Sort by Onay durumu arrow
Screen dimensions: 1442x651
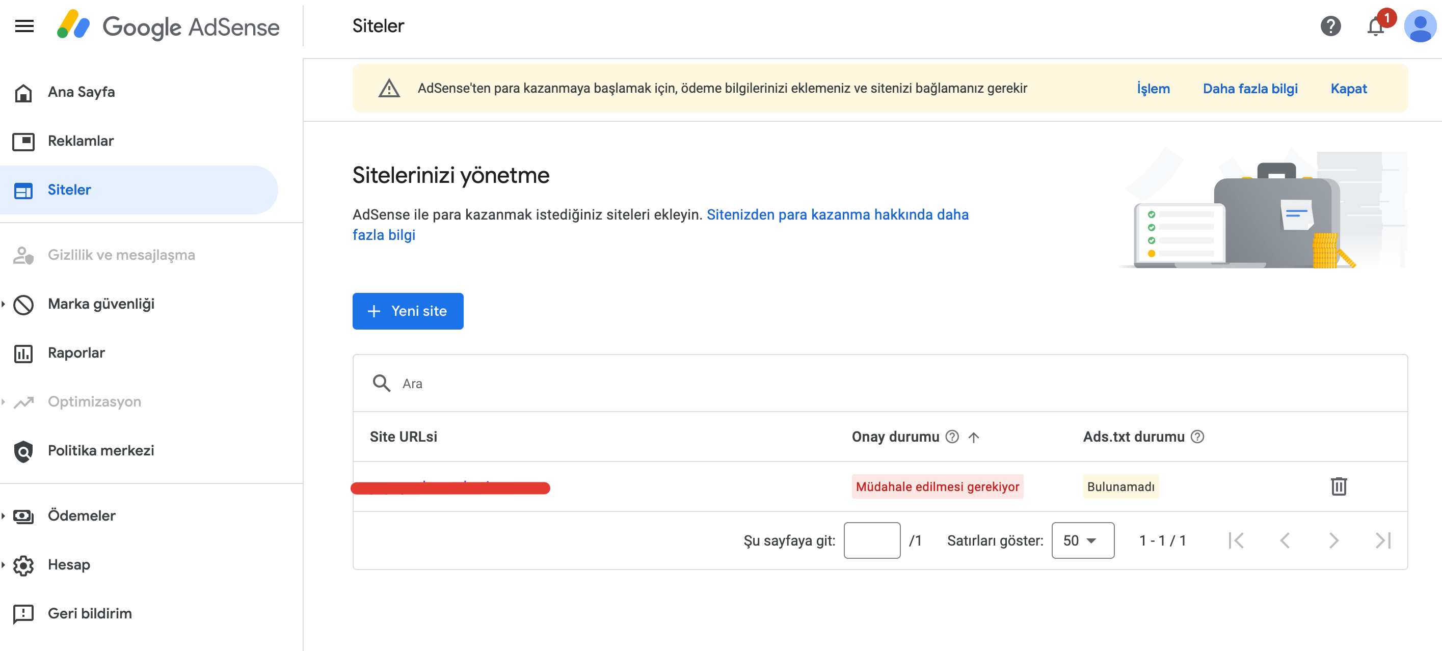pos(973,437)
